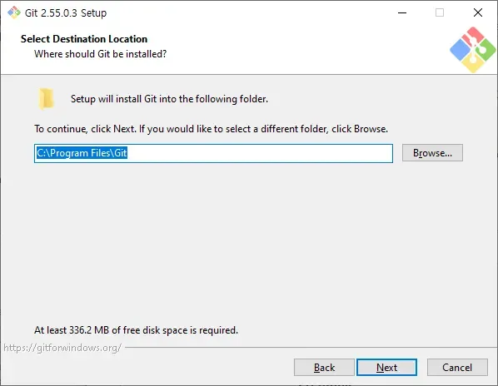Click the Git 2.55.0.3 Setup title text
The width and height of the screenshot is (498, 386).
pos(66,13)
